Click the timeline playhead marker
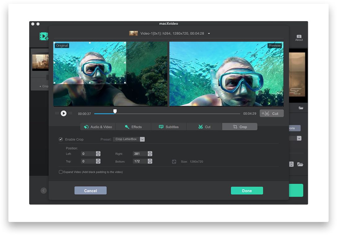 (115, 111)
